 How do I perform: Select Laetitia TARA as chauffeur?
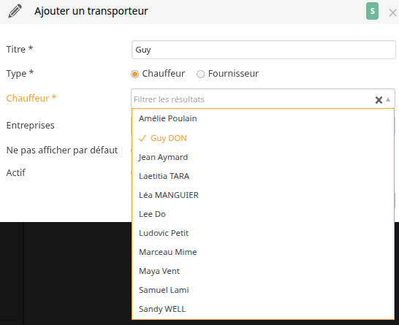(263, 176)
